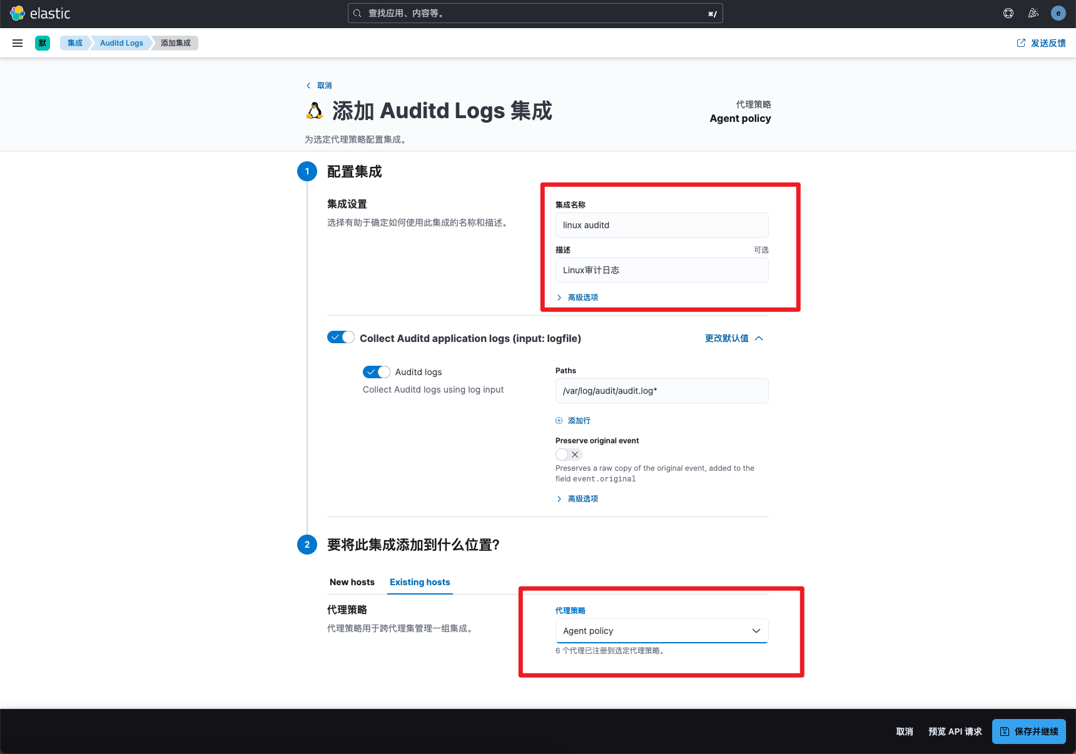This screenshot has height=754, width=1076.
Task: Enable Preserve original event switch
Action: (x=569, y=455)
